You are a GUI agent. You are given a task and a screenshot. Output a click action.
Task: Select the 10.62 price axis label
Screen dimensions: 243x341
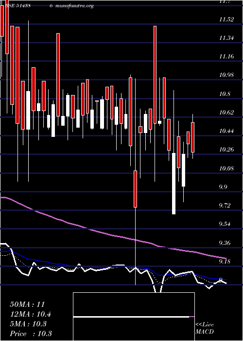click(227, 113)
